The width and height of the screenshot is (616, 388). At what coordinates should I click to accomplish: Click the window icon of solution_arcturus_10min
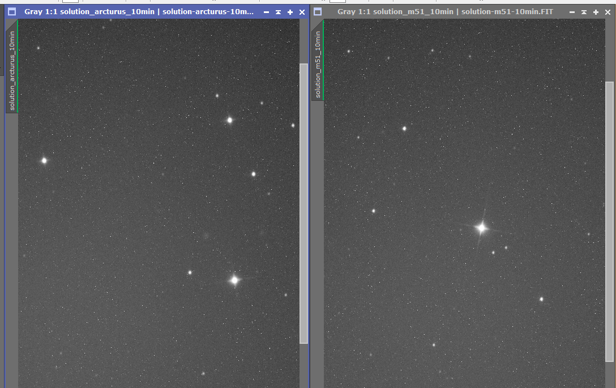[12, 11]
